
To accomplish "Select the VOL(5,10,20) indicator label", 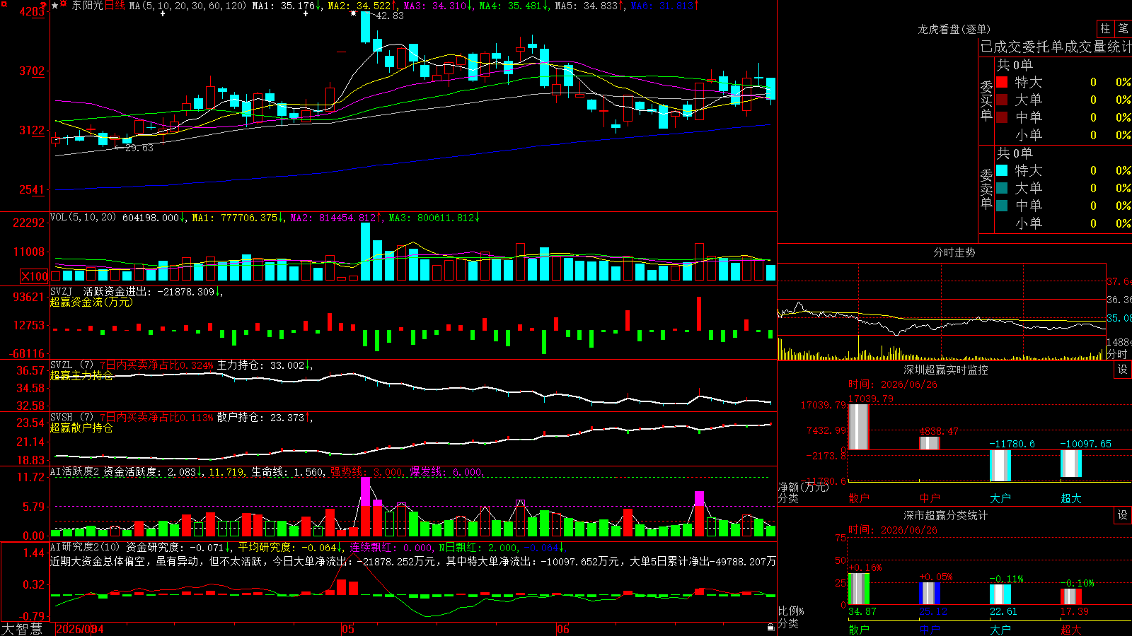I will [x=83, y=218].
